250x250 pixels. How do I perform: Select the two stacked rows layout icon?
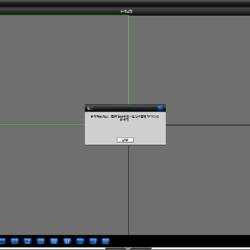[x=15, y=241]
